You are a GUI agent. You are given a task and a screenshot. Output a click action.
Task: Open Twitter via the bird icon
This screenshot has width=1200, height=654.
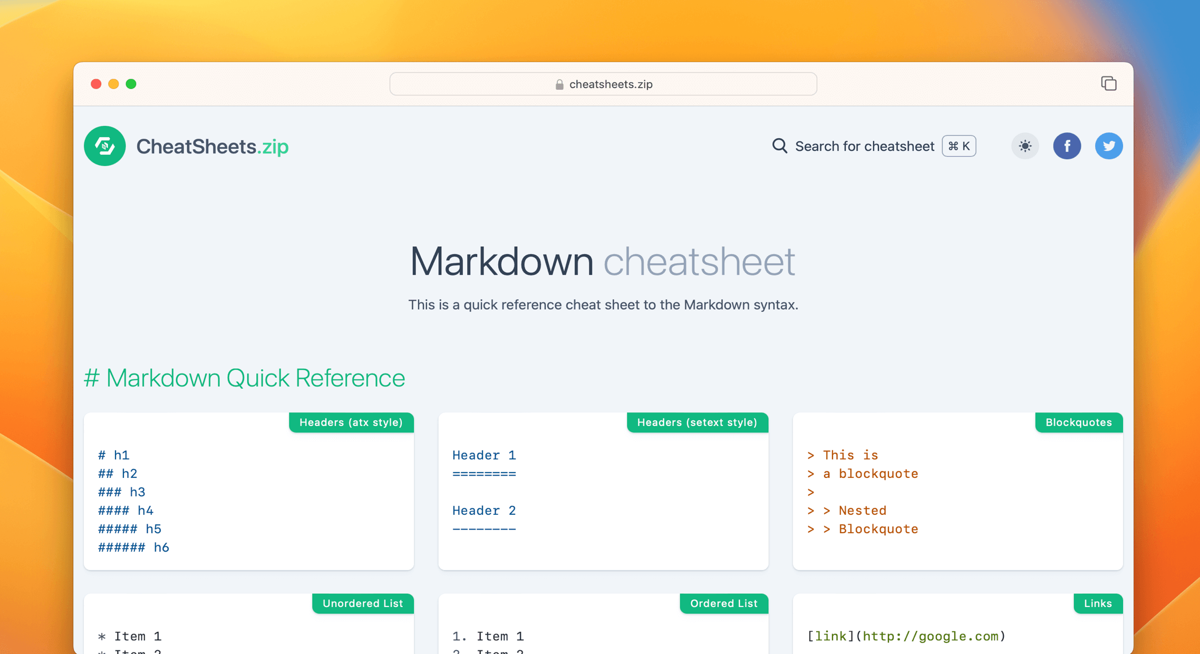1109,146
